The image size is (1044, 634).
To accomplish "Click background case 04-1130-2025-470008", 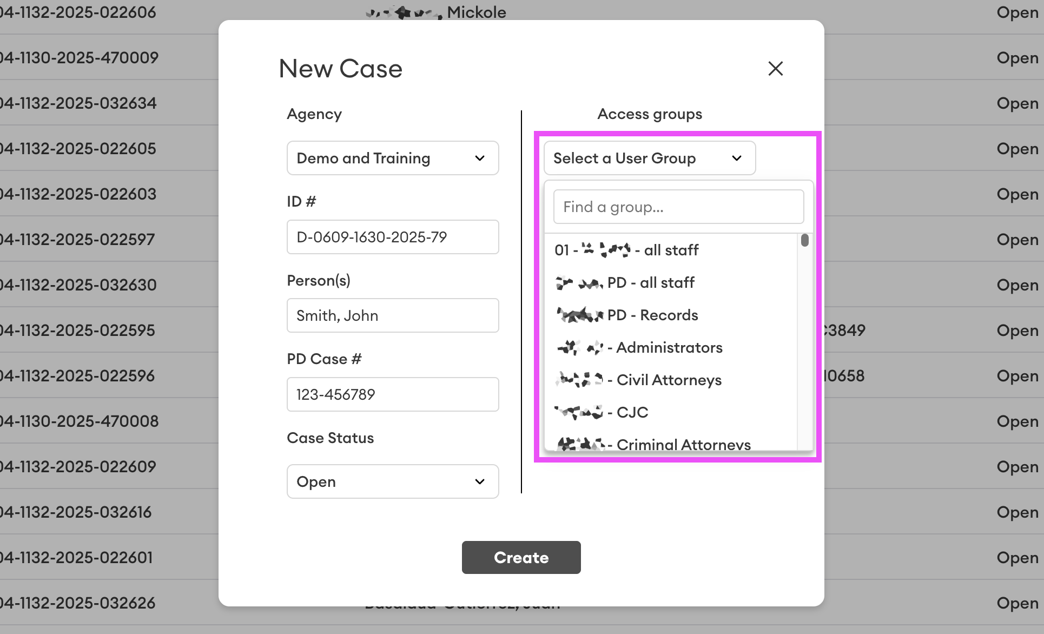I will [x=79, y=421].
